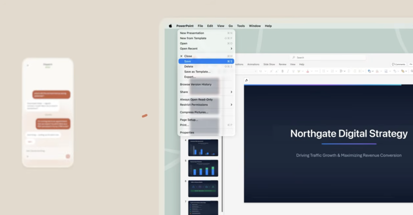The height and width of the screenshot is (215, 413).
Task: Click the decrease indent icon
Action: (x=349, y=71)
